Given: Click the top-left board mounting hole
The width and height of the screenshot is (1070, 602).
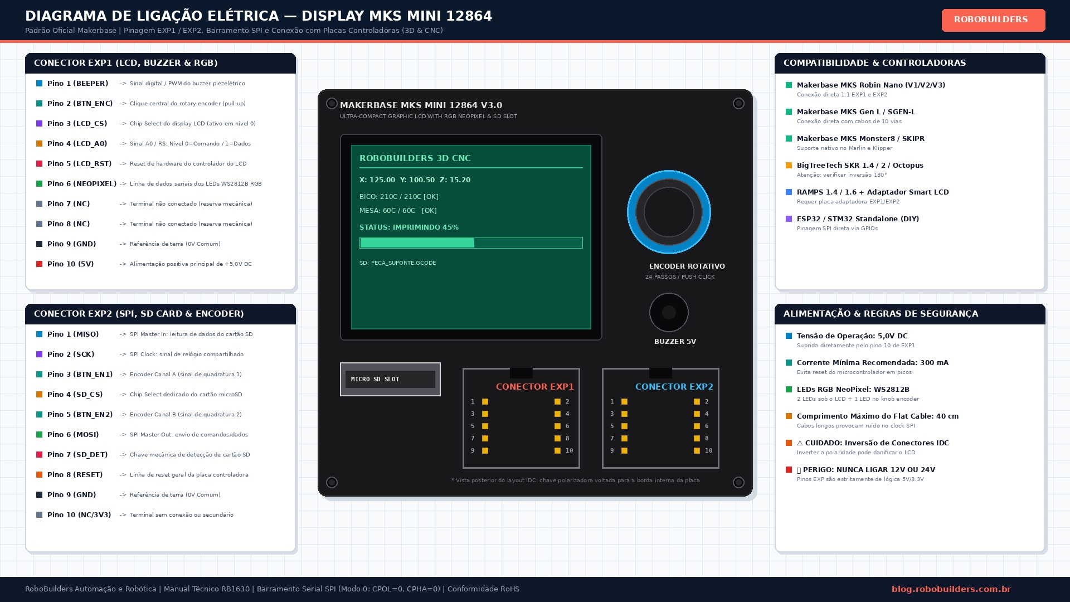Looking at the screenshot, I should point(332,103).
